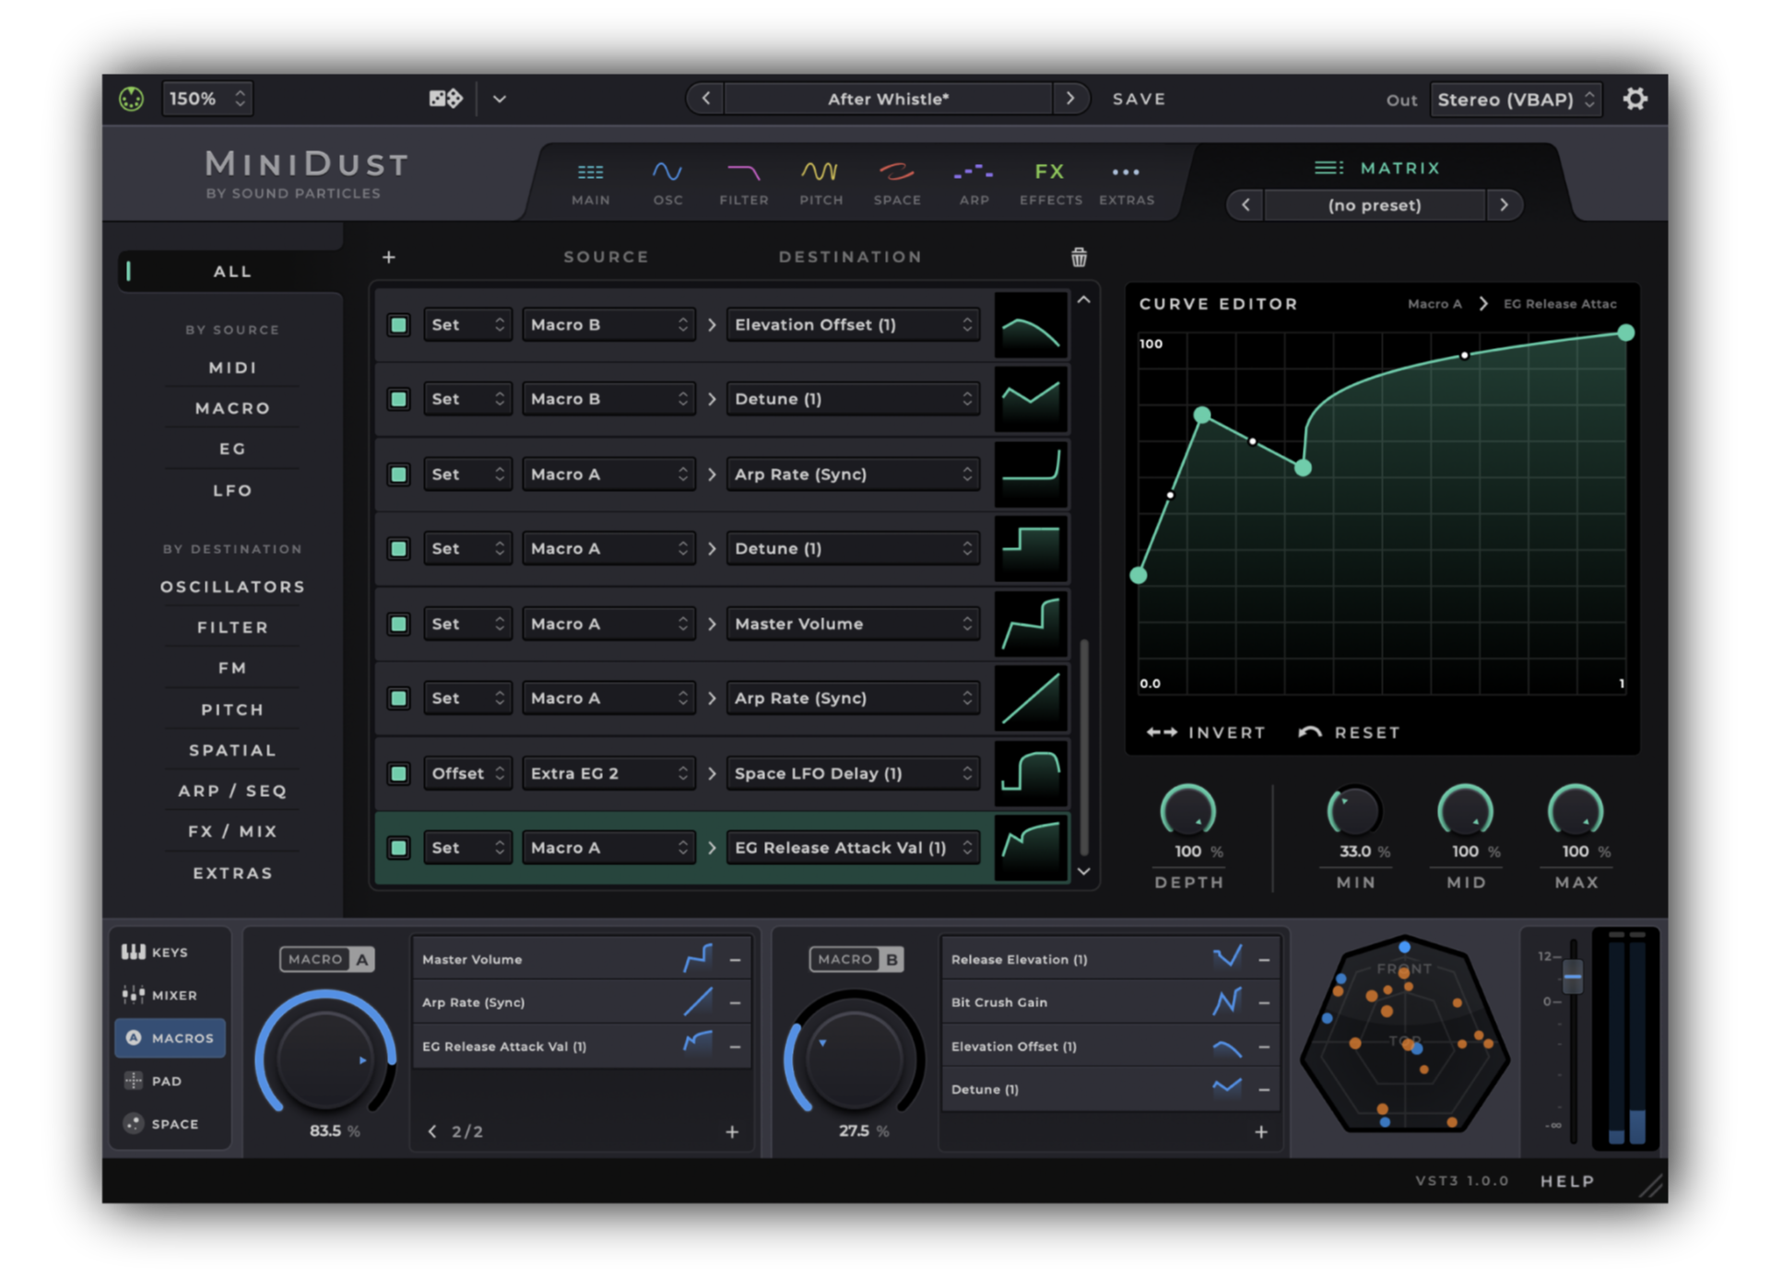Filter matrix by LFO source
The image size is (1771, 1277).
point(232,490)
